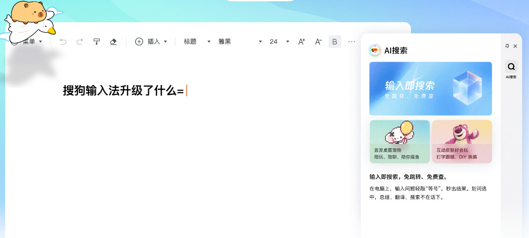Toggle Bold formatting B button

pos(335,42)
